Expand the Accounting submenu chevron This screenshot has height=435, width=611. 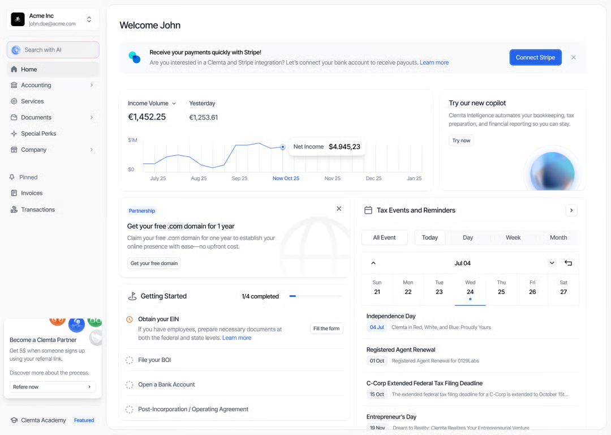pos(92,85)
